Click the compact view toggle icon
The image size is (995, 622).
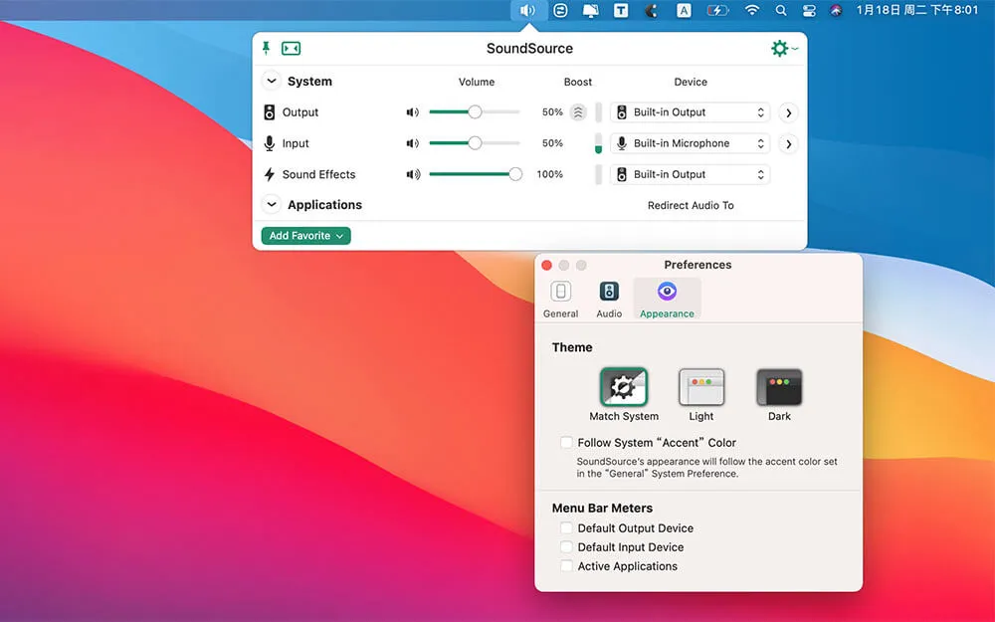291,48
